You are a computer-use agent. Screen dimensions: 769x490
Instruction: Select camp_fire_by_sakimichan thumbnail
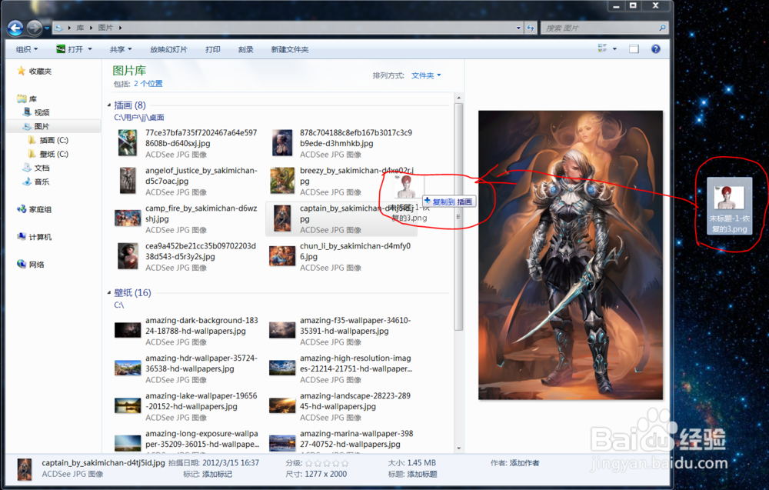(128, 218)
